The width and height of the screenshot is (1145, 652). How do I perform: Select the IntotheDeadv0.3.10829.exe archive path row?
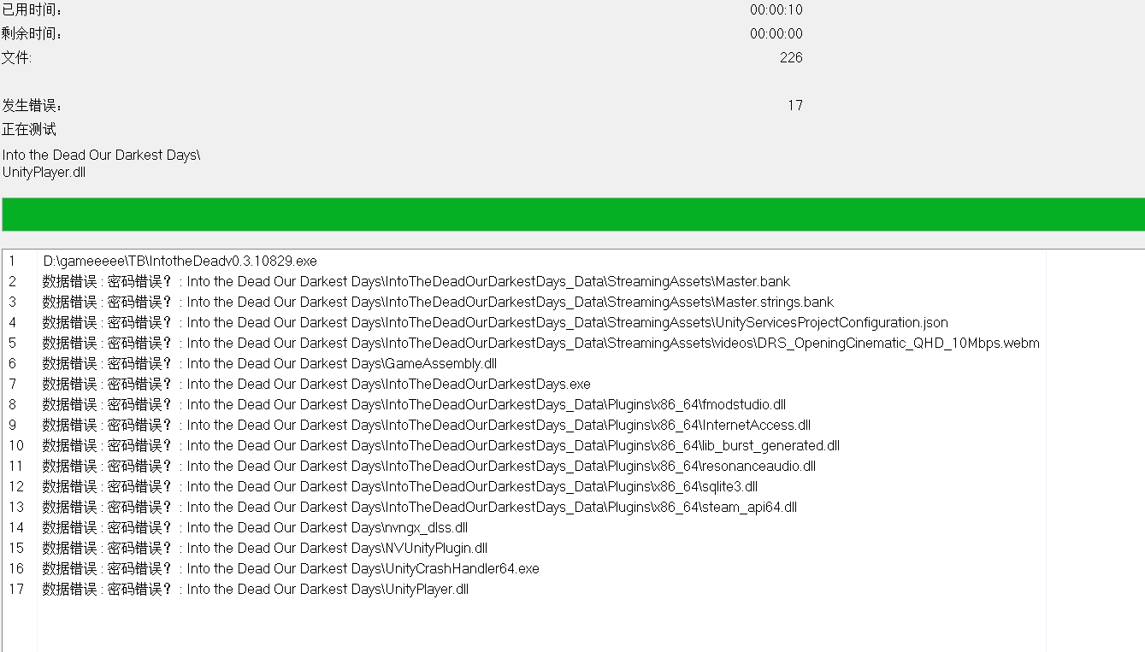click(x=180, y=261)
